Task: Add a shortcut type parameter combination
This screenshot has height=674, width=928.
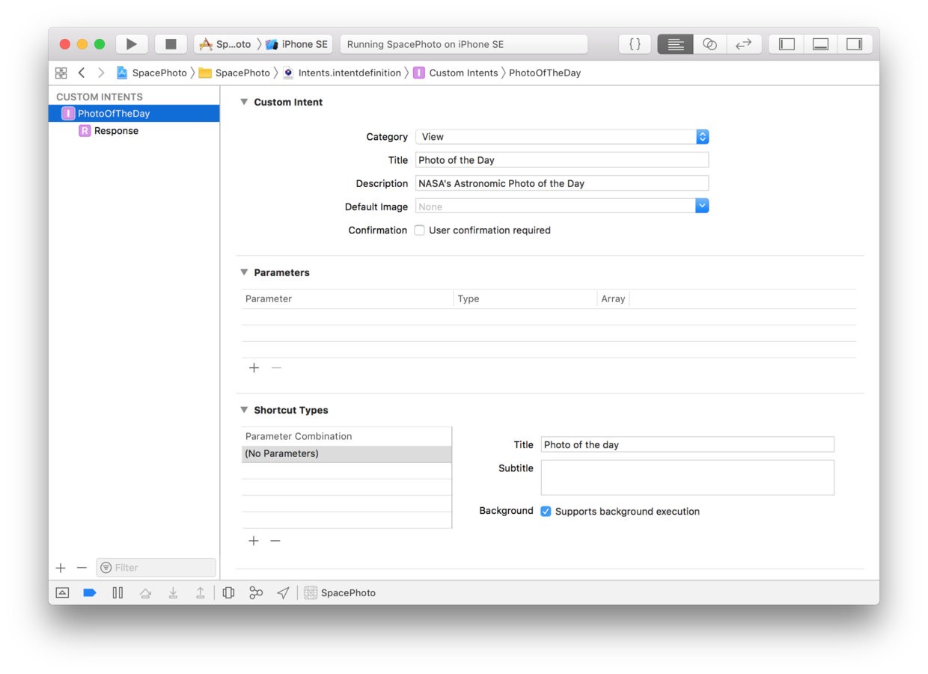Action: click(x=254, y=541)
